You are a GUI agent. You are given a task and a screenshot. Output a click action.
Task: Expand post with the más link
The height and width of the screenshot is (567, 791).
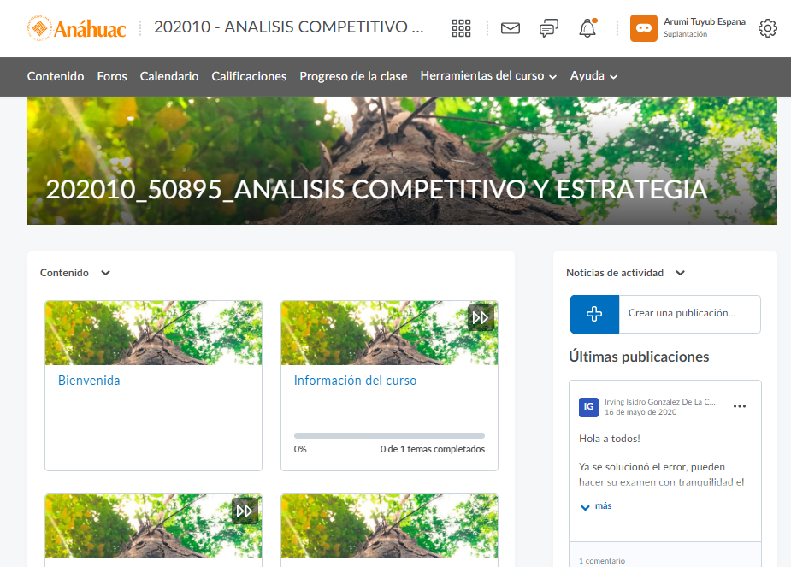click(x=596, y=506)
